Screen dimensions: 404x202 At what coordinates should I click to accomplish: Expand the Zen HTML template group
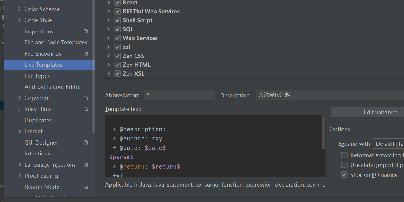click(108, 65)
